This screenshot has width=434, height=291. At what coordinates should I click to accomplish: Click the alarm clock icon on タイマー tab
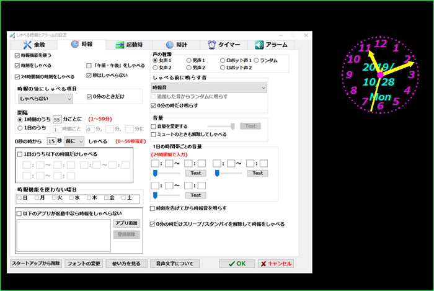click(x=212, y=45)
